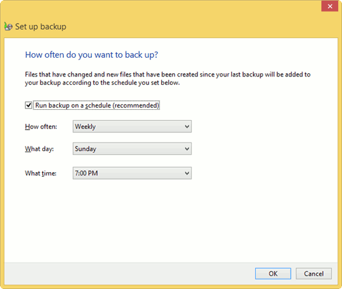Viewport: 342px width, 289px height.
Task: Click the Set up backup title text
Action: (40, 26)
